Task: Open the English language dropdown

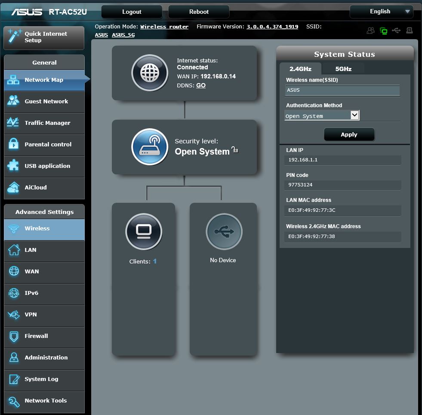Action: pyautogui.click(x=382, y=12)
